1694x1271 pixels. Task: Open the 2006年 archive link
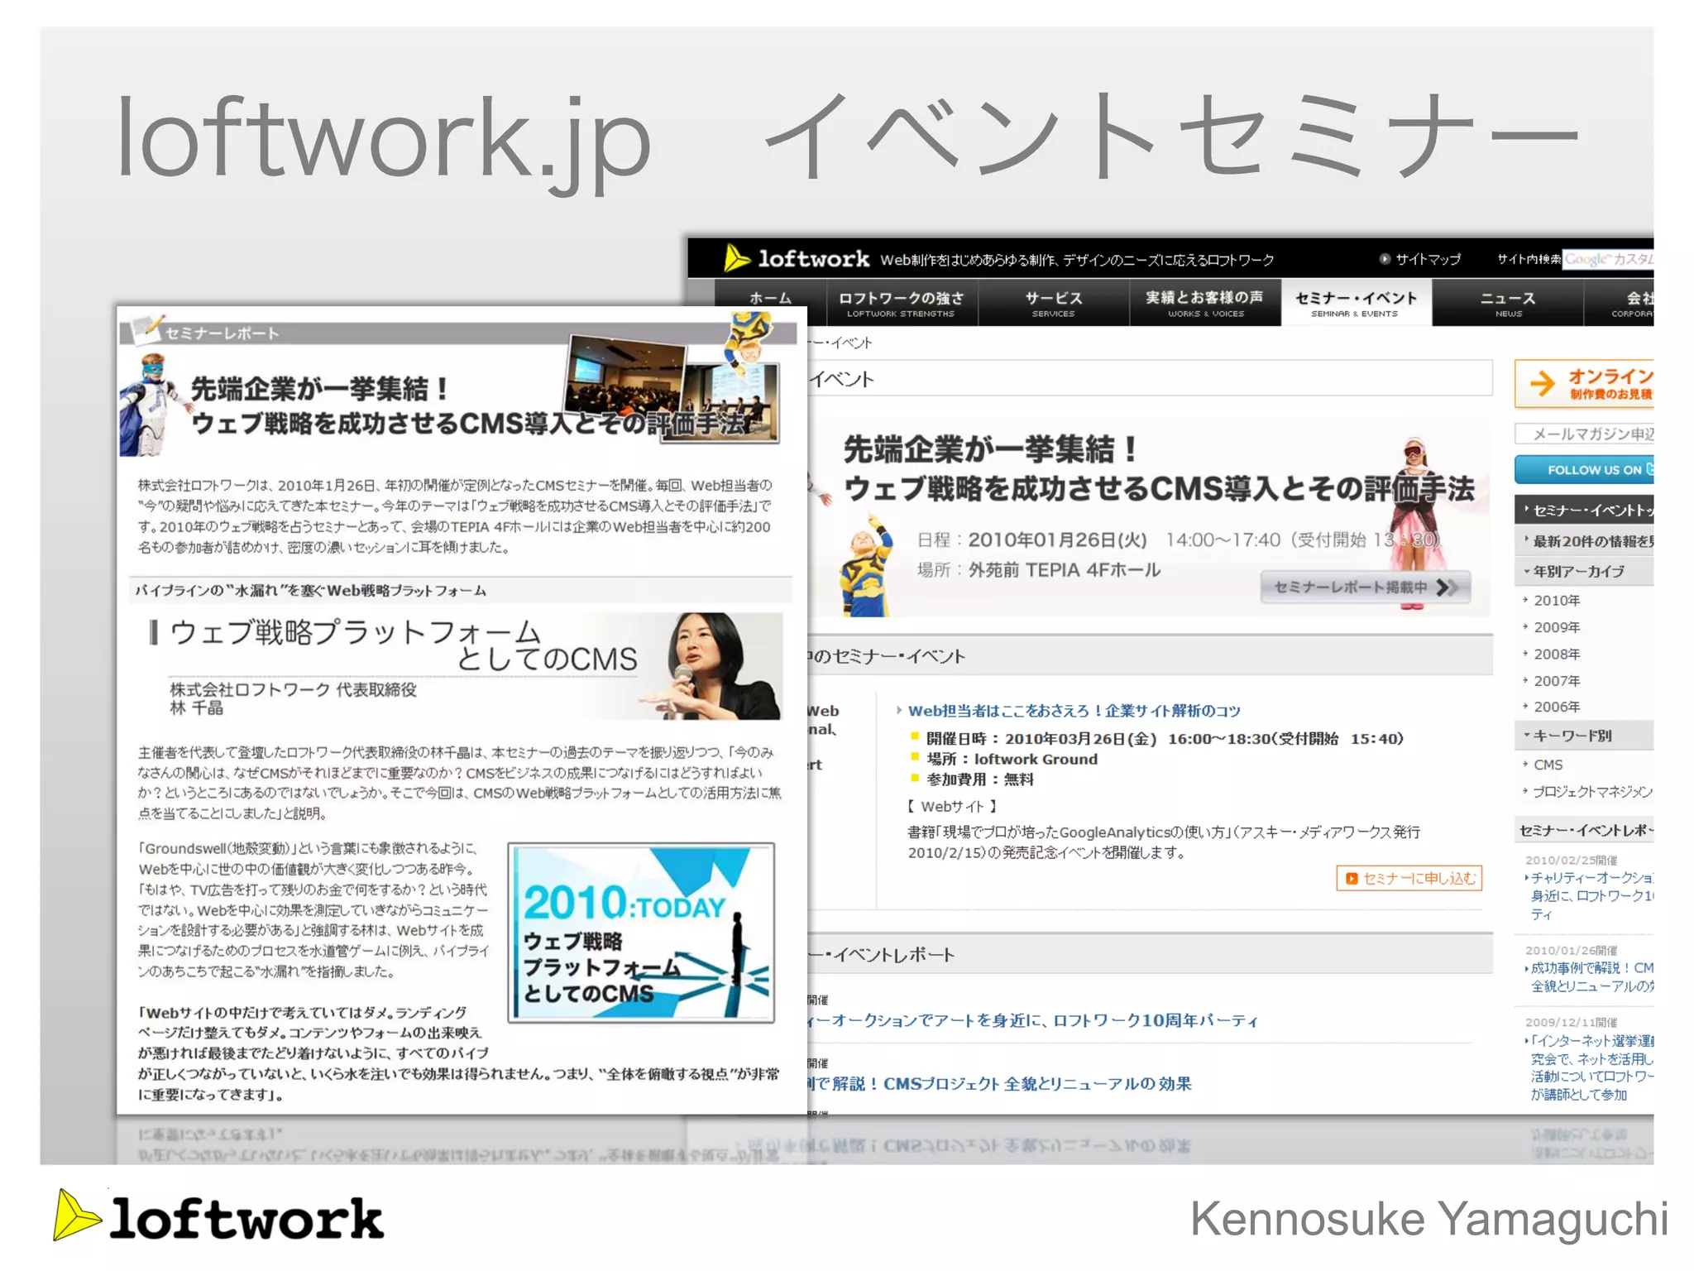click(x=1556, y=707)
